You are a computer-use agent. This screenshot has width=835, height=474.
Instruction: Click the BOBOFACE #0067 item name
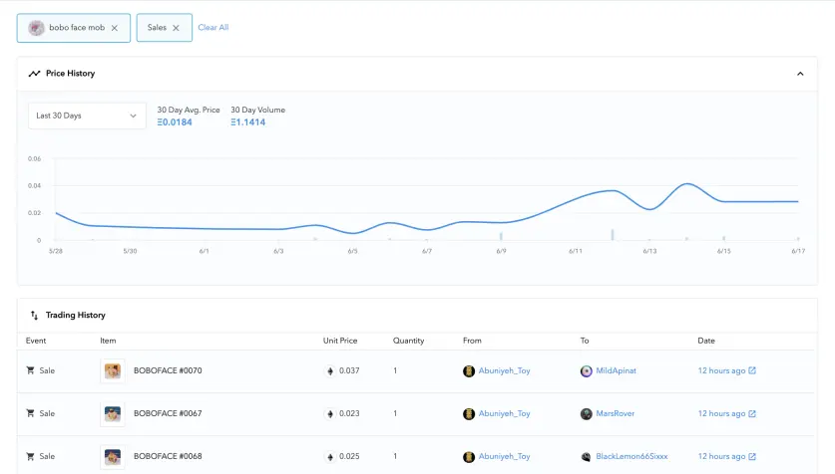click(168, 413)
